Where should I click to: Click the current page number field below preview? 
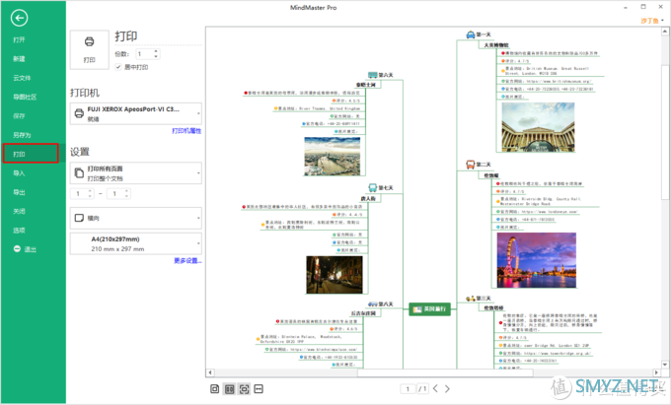click(408, 389)
